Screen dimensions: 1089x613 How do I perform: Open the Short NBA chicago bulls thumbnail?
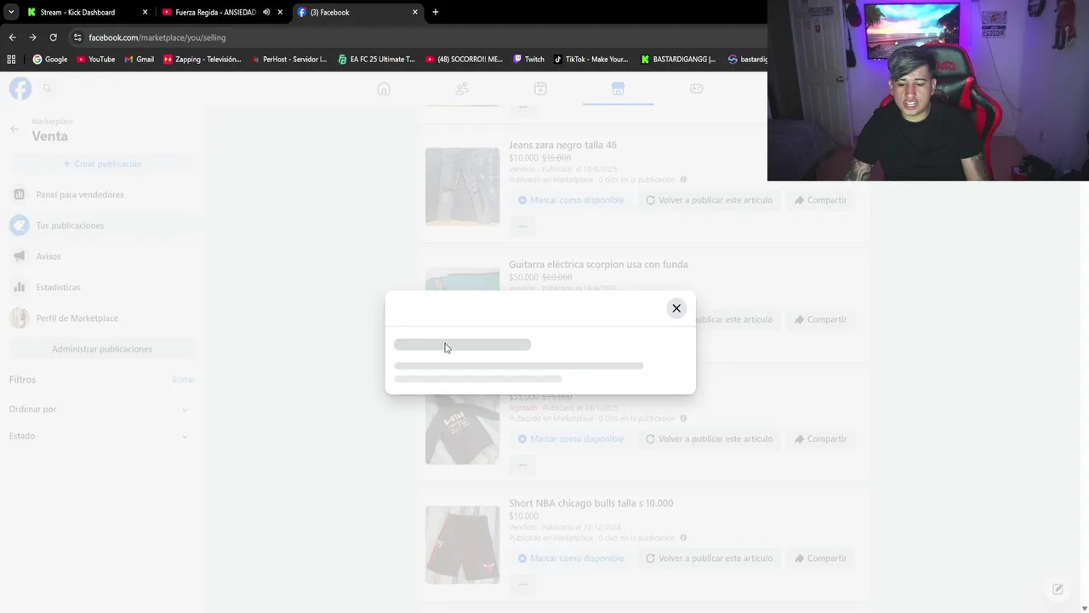point(462,545)
